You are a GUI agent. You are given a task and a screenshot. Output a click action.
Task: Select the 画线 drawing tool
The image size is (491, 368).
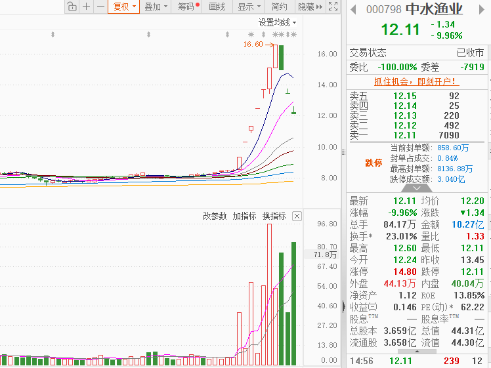[217, 7]
